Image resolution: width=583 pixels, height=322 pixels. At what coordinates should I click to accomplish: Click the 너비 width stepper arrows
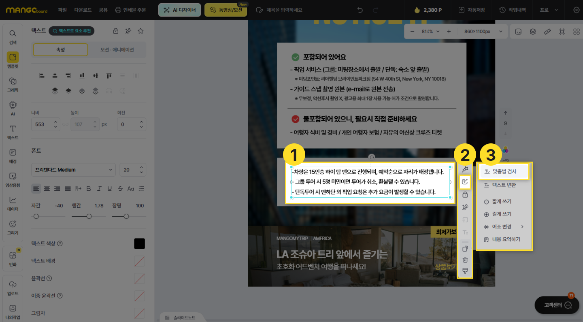56,124
